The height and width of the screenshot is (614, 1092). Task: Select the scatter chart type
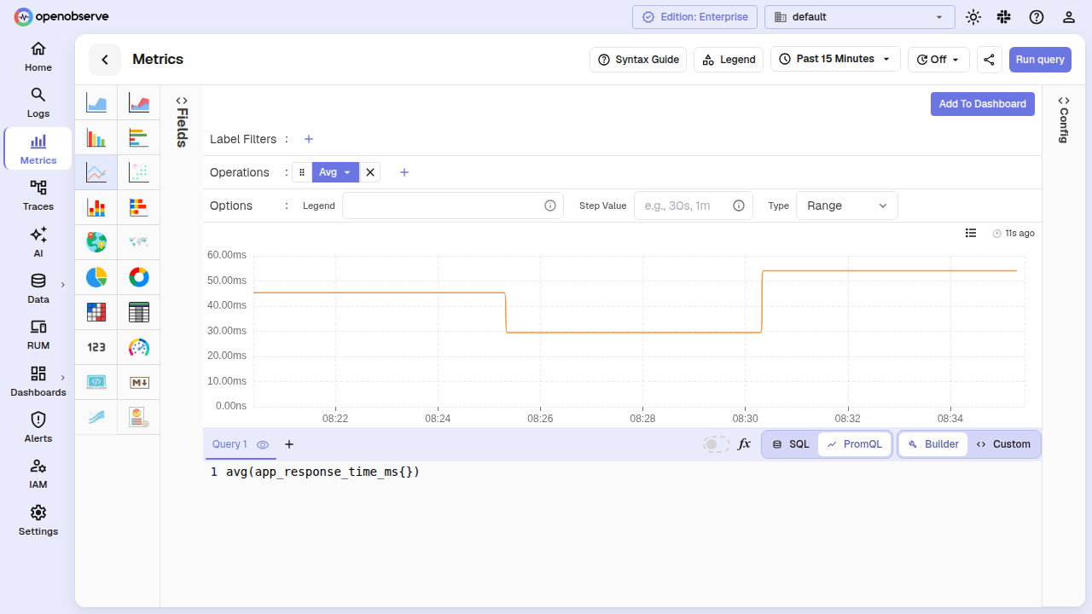(139, 172)
